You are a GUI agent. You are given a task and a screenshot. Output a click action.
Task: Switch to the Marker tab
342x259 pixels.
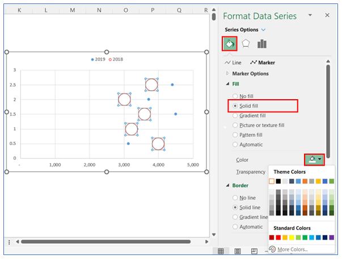263,62
